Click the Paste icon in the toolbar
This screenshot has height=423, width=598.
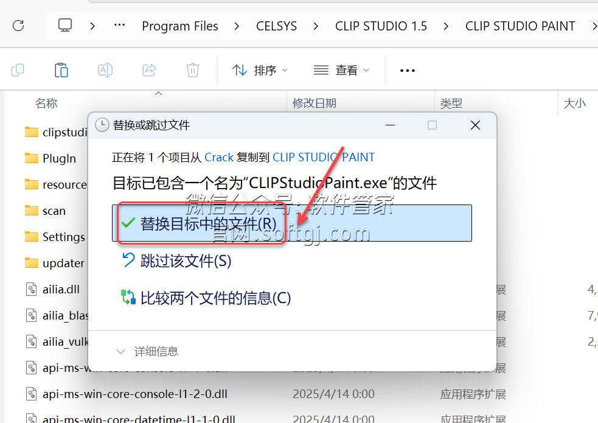61,69
